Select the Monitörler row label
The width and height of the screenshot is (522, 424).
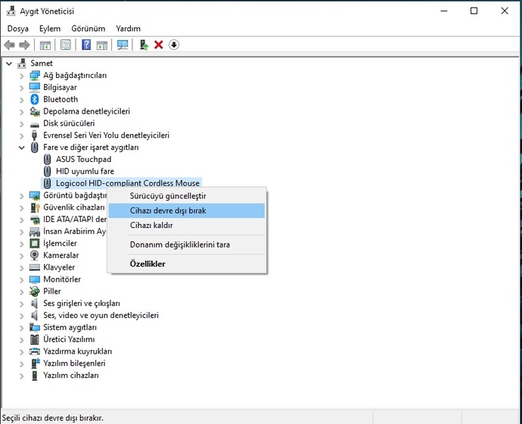(62, 279)
